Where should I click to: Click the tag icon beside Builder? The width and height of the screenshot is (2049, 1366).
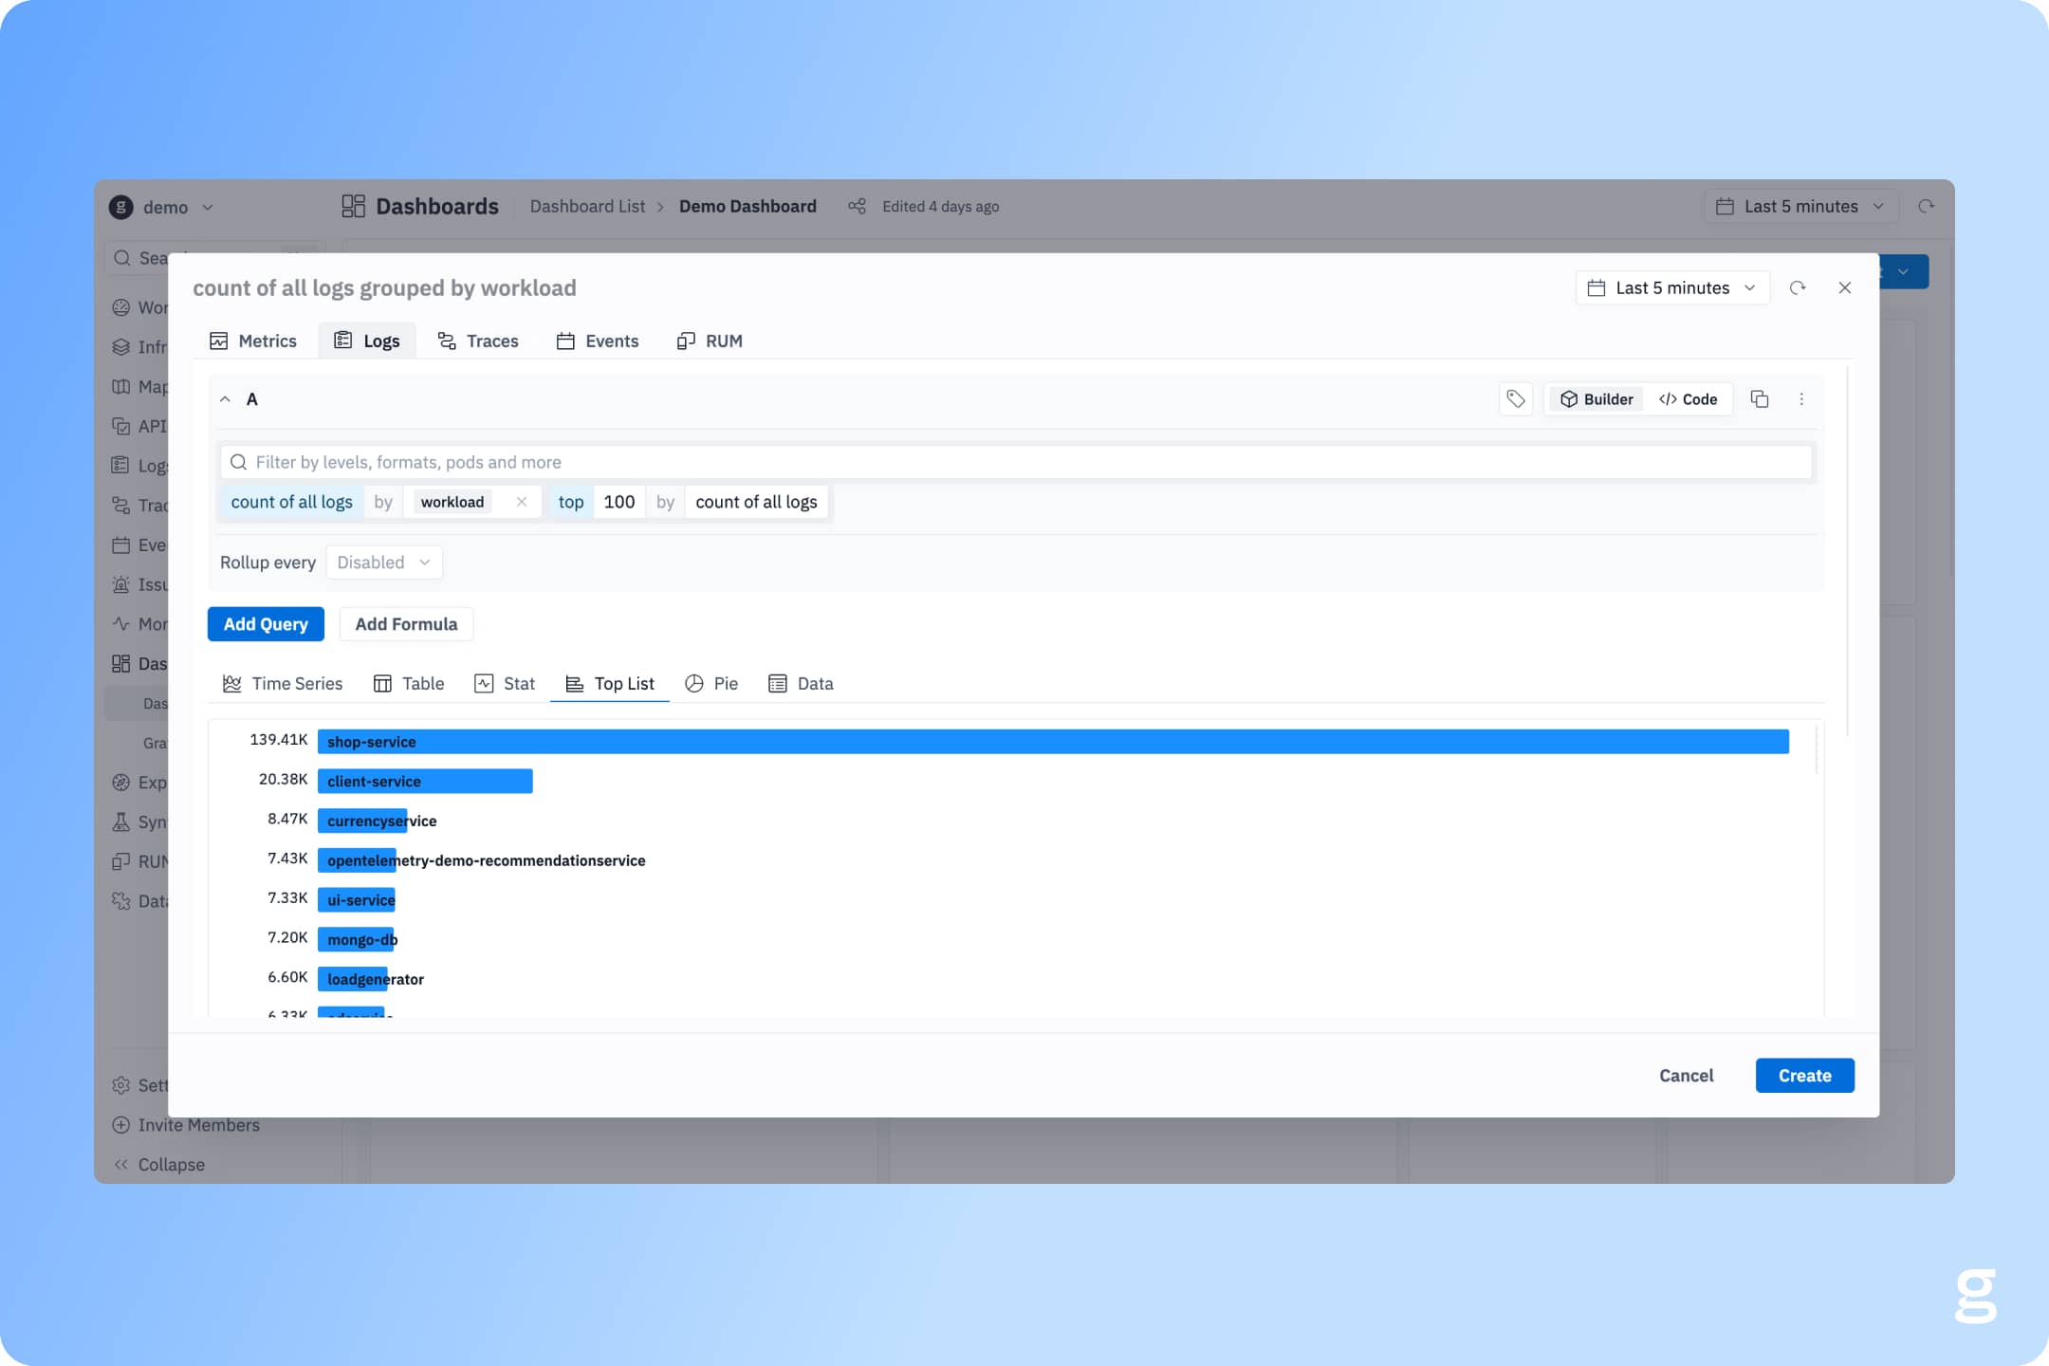(x=1515, y=399)
